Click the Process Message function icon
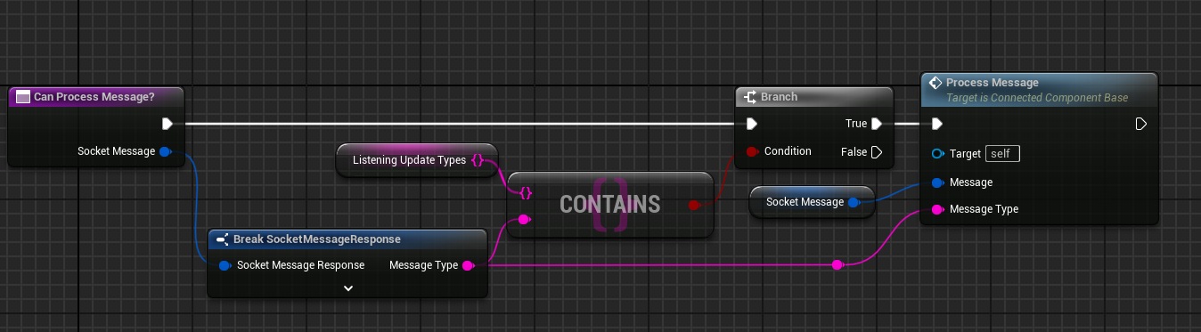Viewport: 1201px width, 332px height. click(935, 83)
